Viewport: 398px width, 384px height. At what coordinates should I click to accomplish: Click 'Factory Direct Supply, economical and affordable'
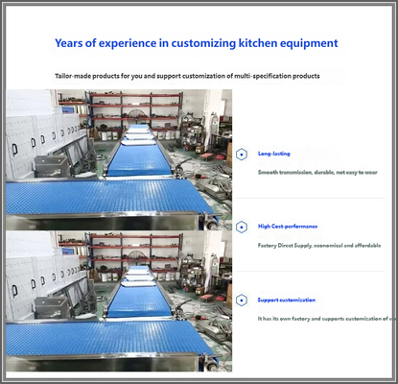[319, 246]
